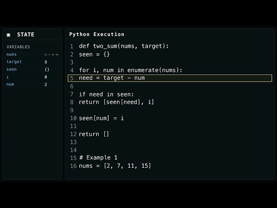Select the seen variable name

point(12,69)
